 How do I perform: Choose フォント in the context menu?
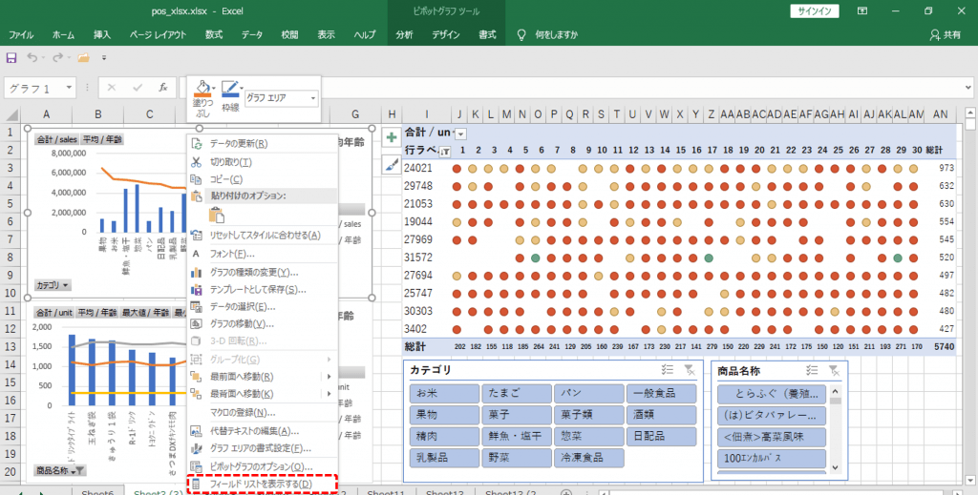pos(262,254)
